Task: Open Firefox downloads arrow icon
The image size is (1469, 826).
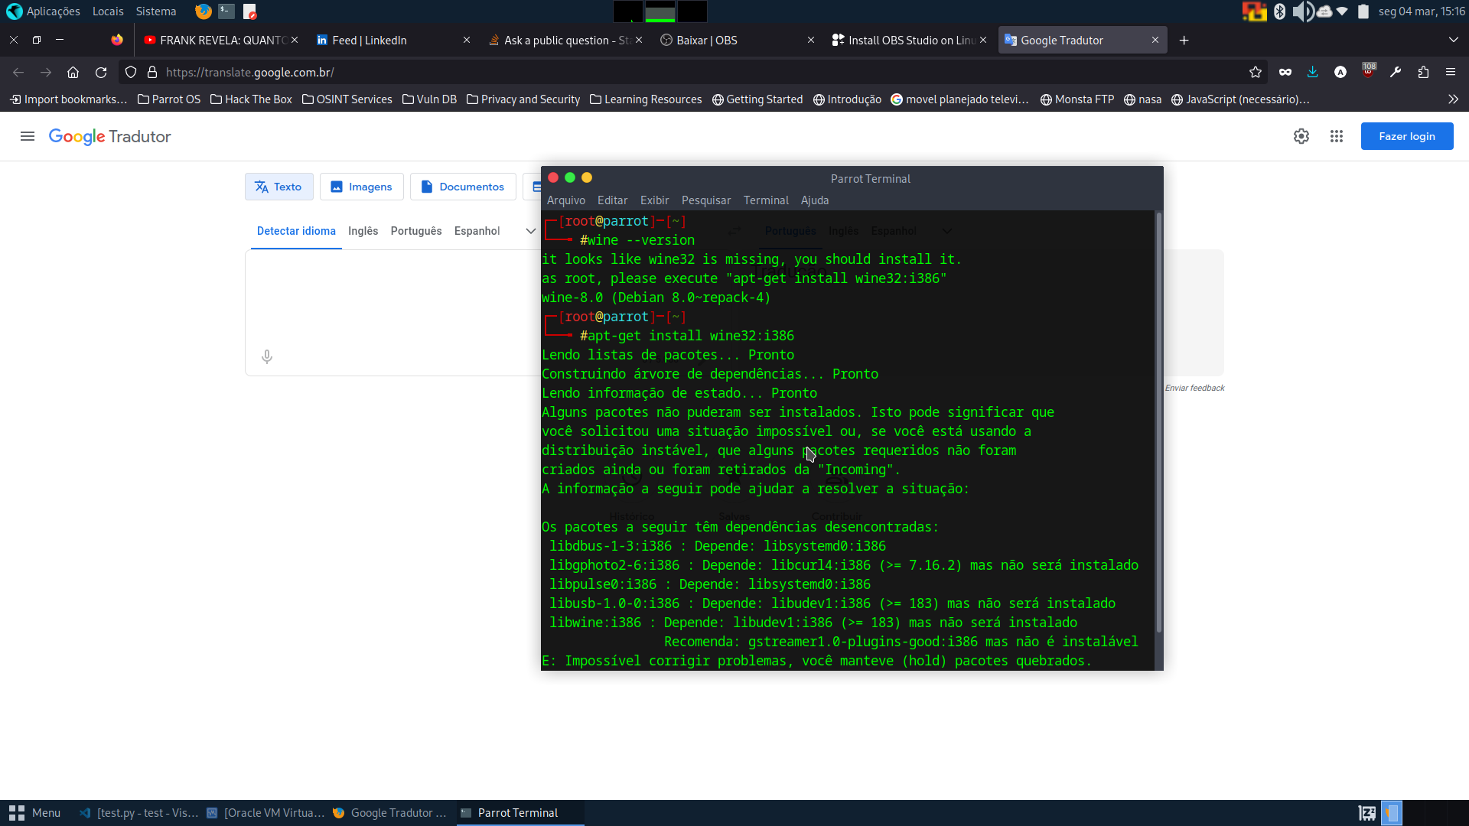Action: 1312,72
